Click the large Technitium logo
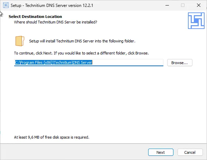Viewport: 207px width, 160px height. [196, 21]
